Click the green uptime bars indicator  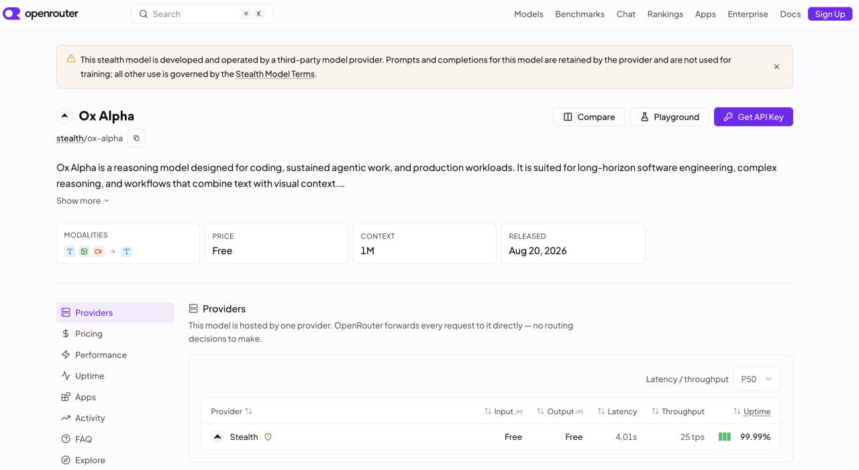[725, 436]
